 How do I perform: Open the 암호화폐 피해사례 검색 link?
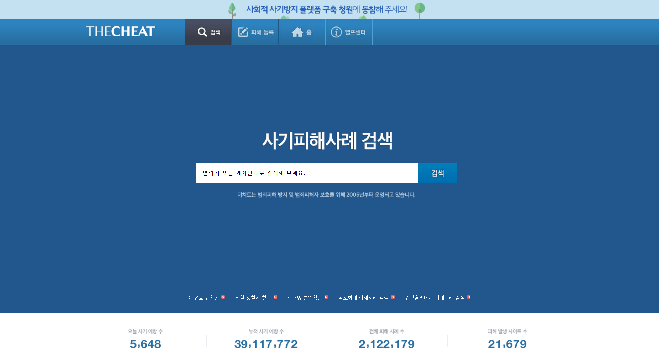(x=364, y=297)
